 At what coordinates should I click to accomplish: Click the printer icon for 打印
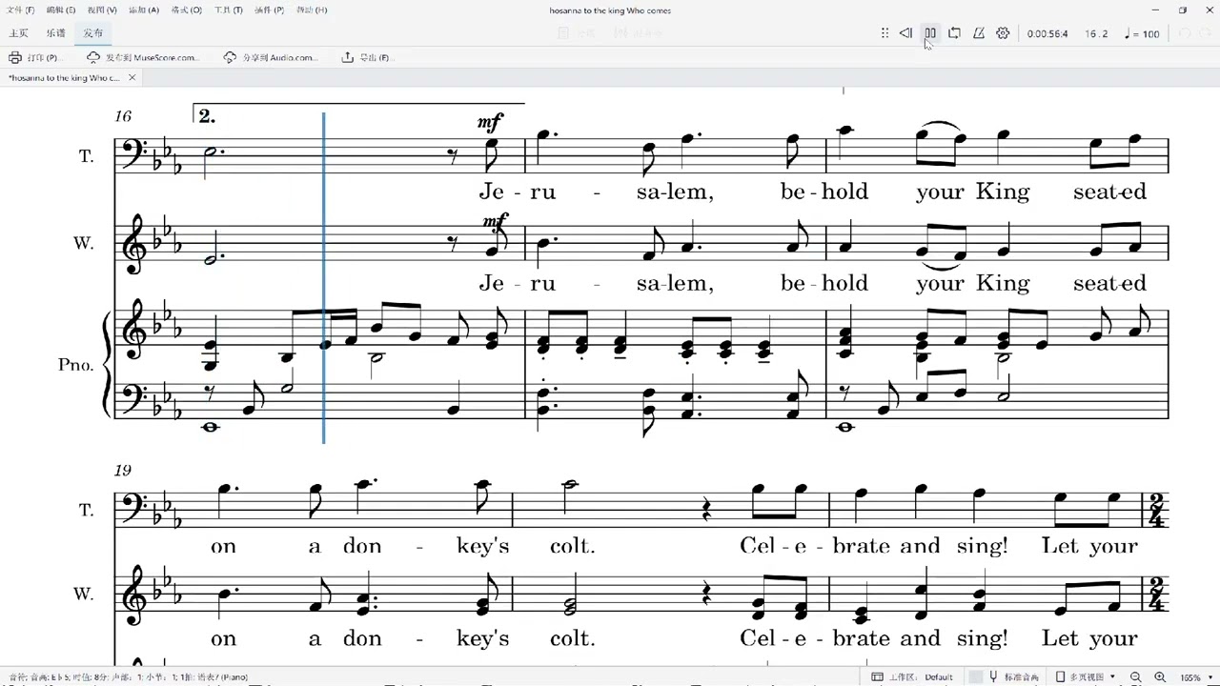(x=15, y=58)
